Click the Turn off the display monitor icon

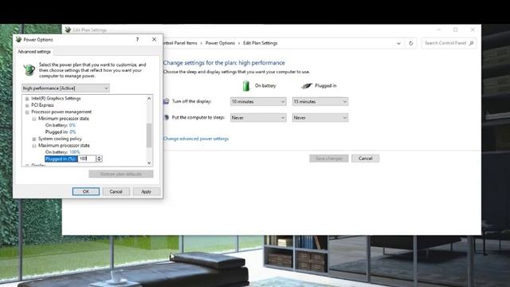[167, 101]
